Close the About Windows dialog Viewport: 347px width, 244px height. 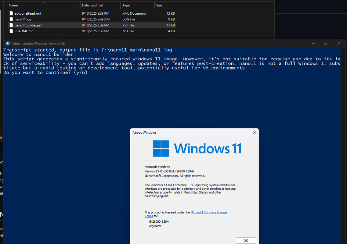[x=255, y=132]
